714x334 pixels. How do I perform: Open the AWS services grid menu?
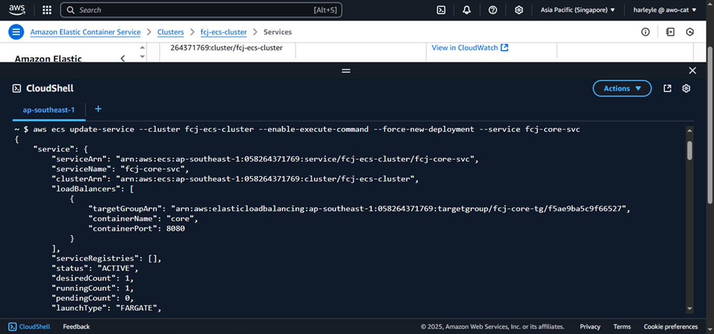(x=47, y=10)
